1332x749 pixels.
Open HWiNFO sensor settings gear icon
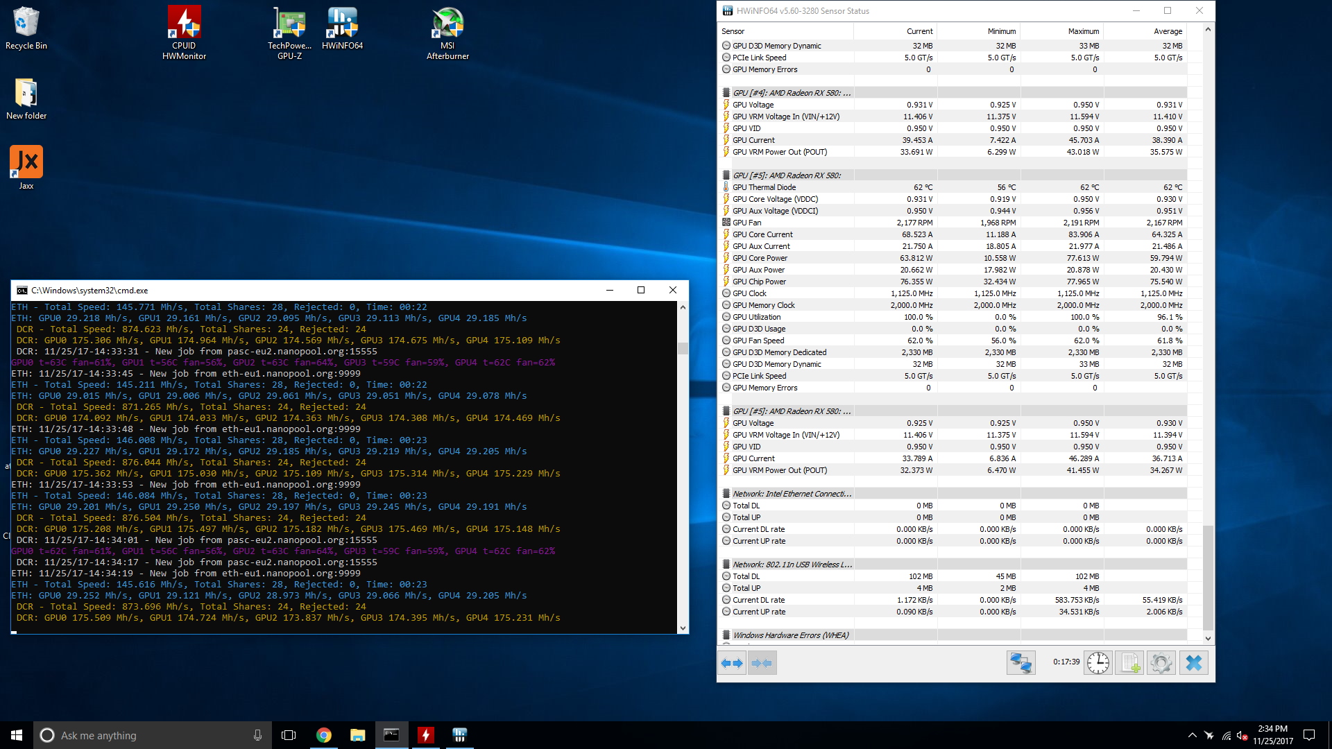click(x=1161, y=663)
